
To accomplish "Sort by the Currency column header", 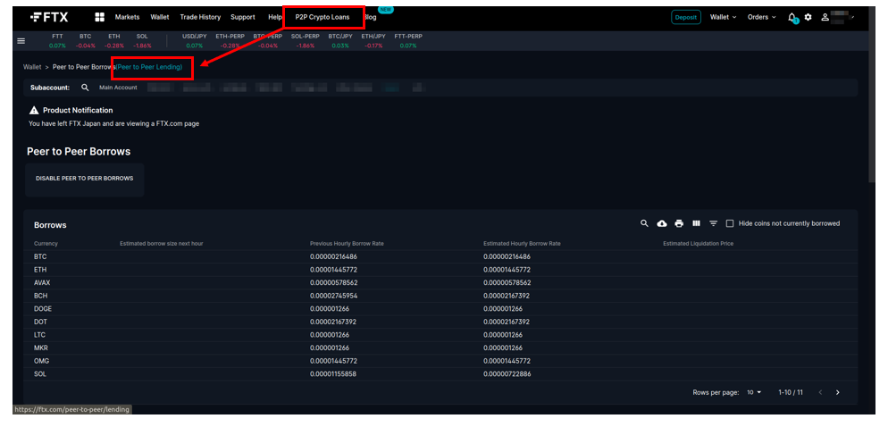I will (x=46, y=244).
